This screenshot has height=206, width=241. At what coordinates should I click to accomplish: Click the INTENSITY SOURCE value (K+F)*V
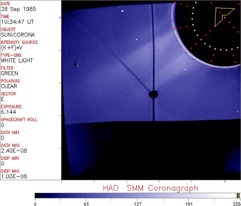(12, 48)
